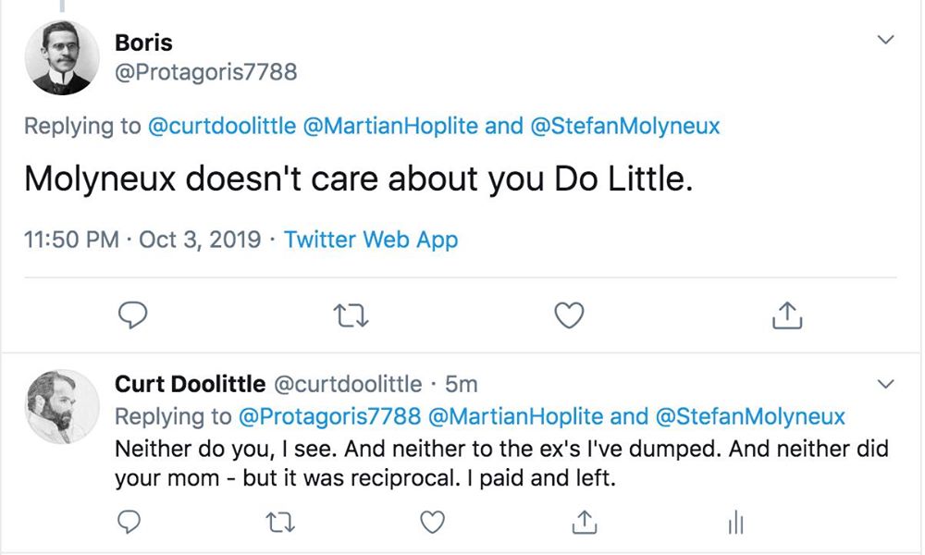Open @Protagoris7788 mention in Curt's reply
Viewport: 925px width, 555px height.
click(x=330, y=416)
